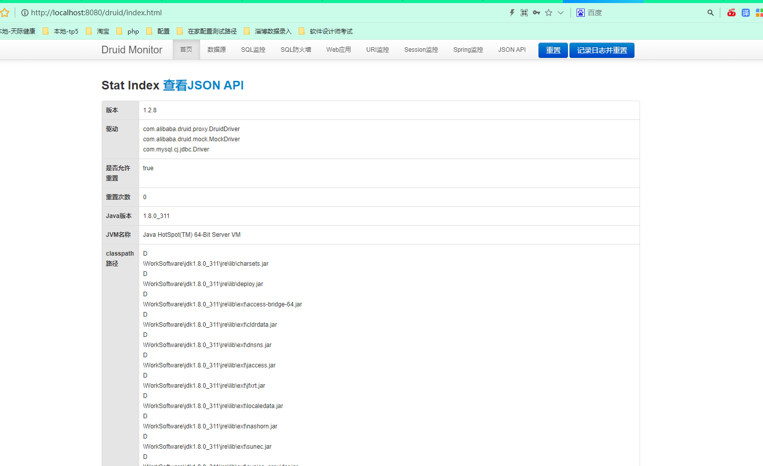Click the 记录日志并重置 button

(602, 50)
